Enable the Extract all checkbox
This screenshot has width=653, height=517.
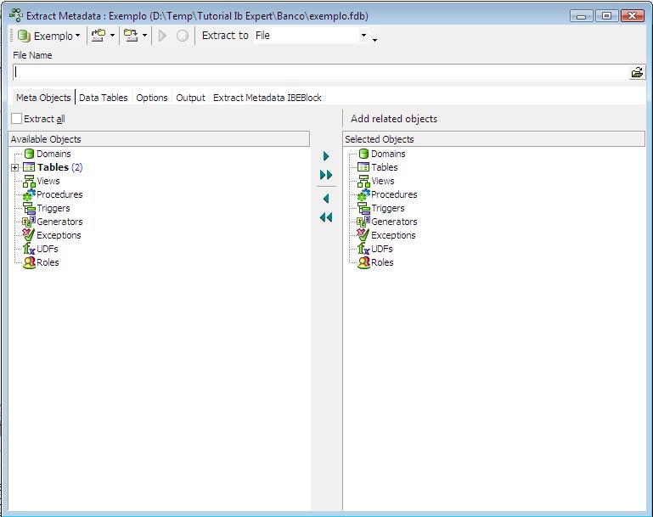point(17,119)
